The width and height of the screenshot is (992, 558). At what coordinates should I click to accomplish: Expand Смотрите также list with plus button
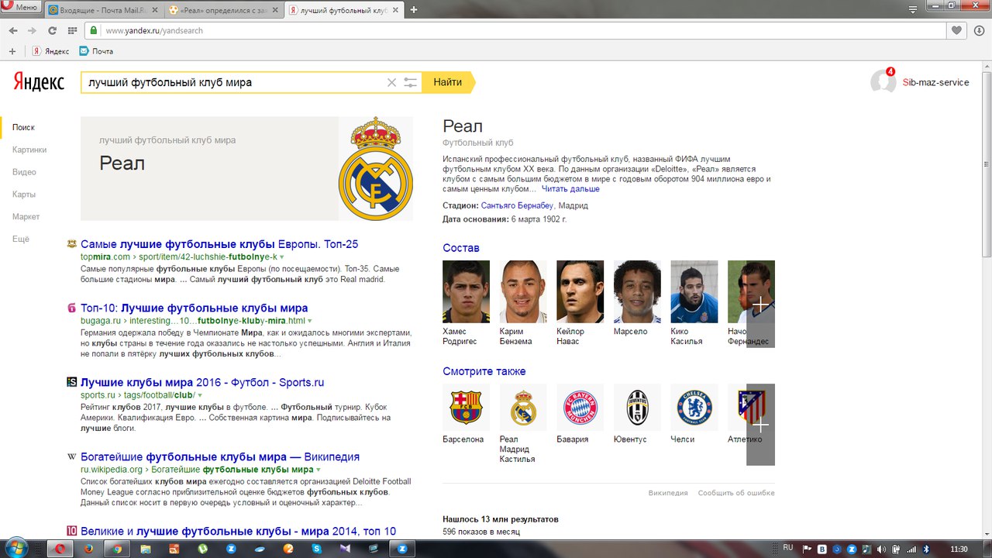pos(760,425)
